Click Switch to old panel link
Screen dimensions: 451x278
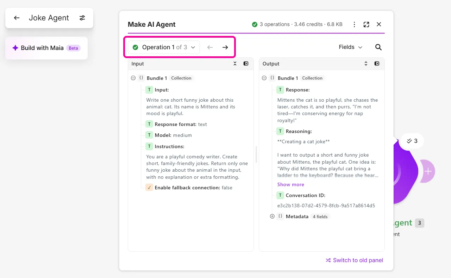point(355,260)
